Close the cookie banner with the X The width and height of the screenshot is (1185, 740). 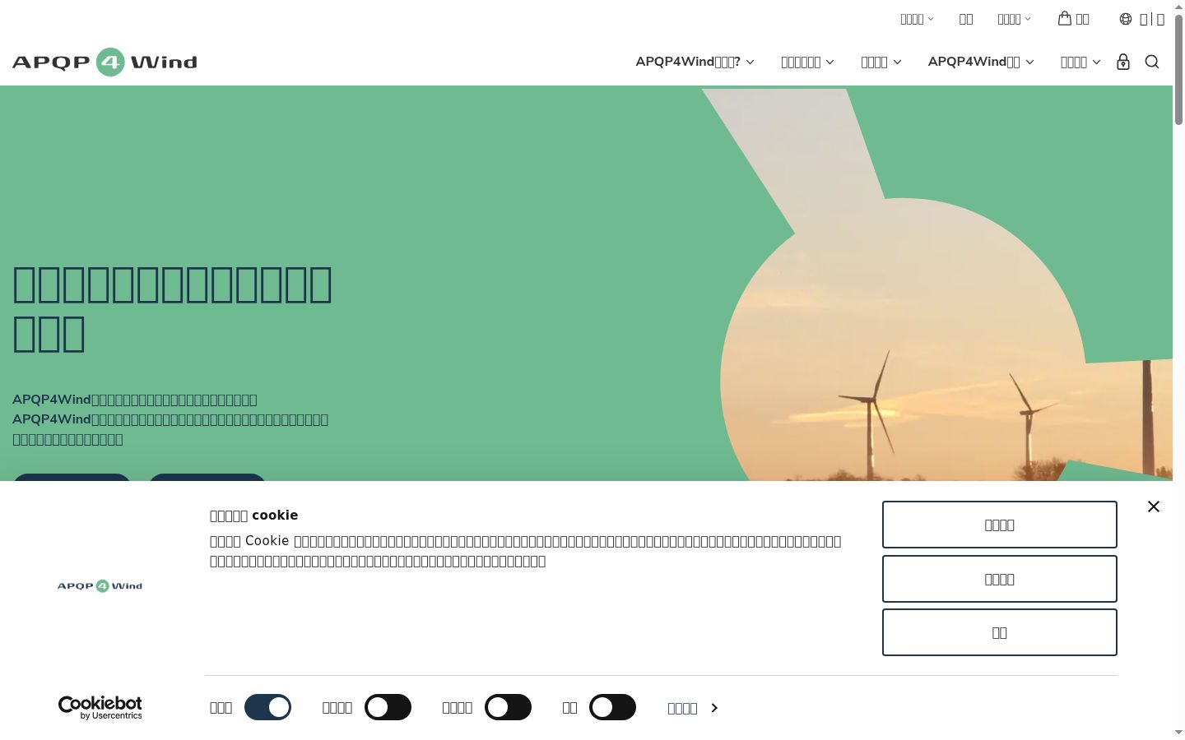(1154, 506)
